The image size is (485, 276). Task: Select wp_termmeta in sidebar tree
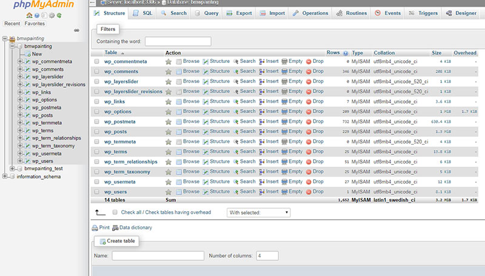tap(47, 123)
